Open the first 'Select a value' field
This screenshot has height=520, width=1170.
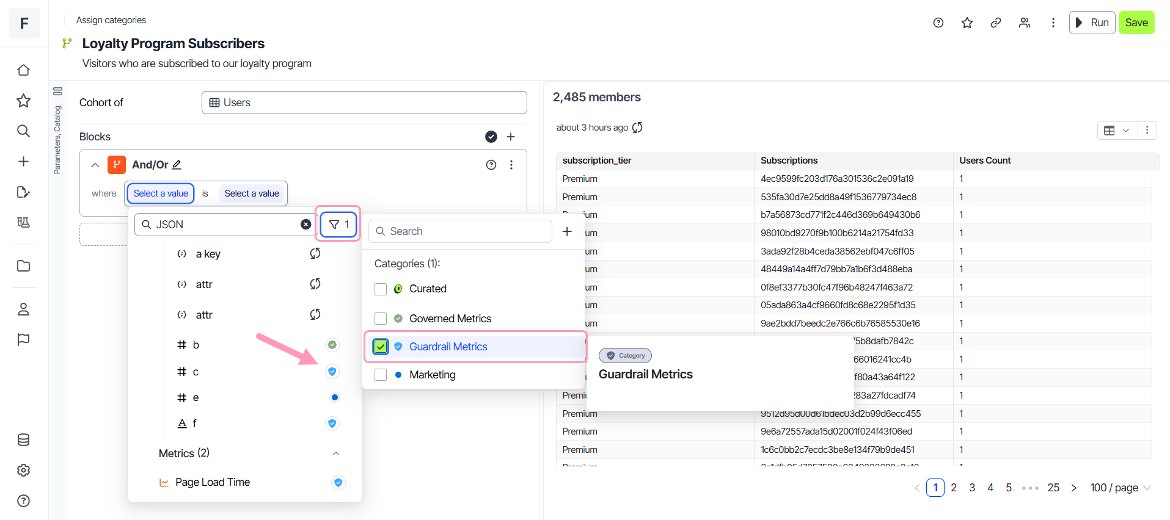[161, 193]
